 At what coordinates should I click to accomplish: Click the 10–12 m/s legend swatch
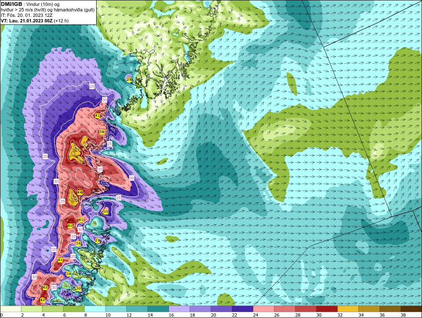tap(116, 309)
